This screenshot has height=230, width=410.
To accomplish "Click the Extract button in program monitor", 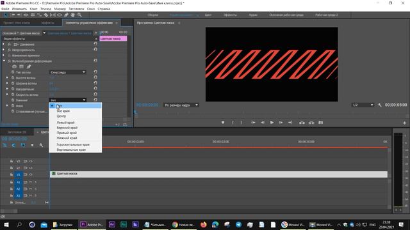I will (311, 123).
